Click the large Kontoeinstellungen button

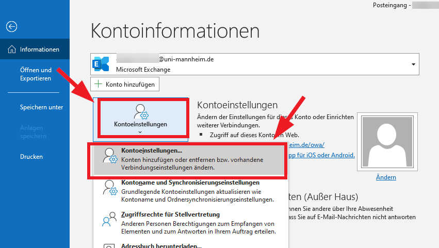pyautogui.click(x=140, y=119)
